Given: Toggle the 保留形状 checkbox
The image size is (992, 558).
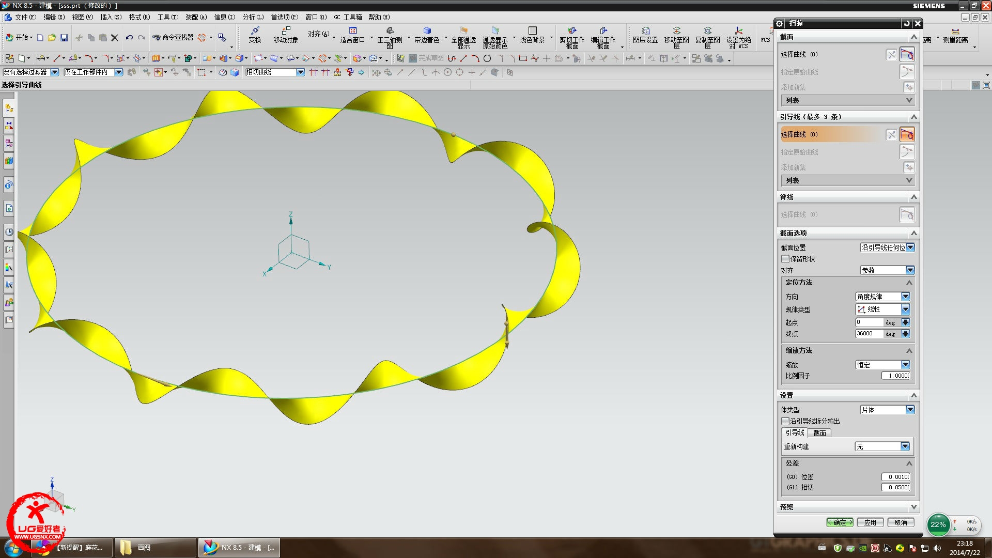Looking at the screenshot, I should tap(785, 259).
